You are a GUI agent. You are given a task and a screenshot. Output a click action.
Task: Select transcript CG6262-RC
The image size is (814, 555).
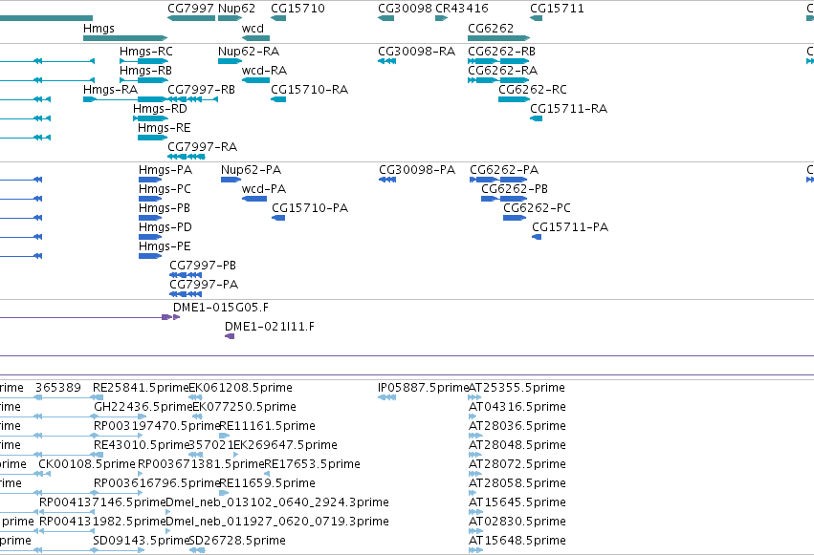[x=514, y=99]
